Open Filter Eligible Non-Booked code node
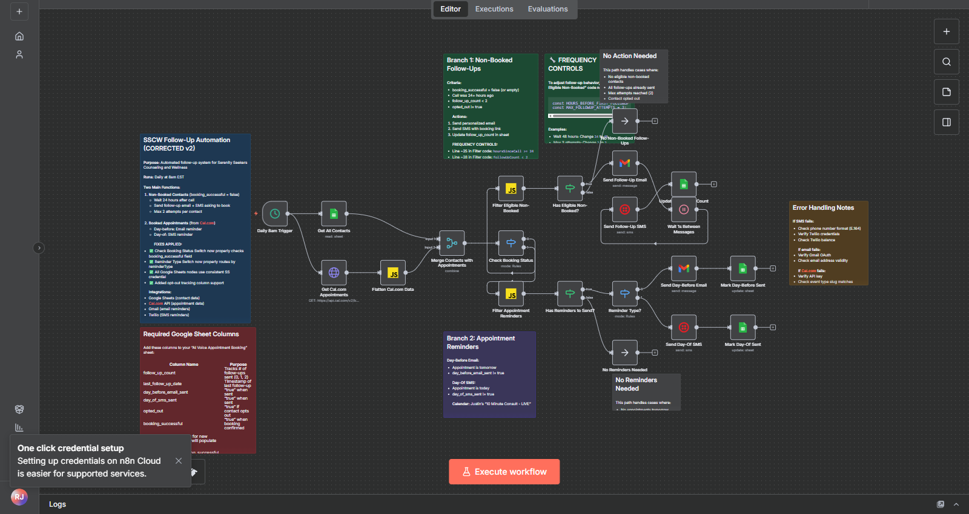 (511, 188)
